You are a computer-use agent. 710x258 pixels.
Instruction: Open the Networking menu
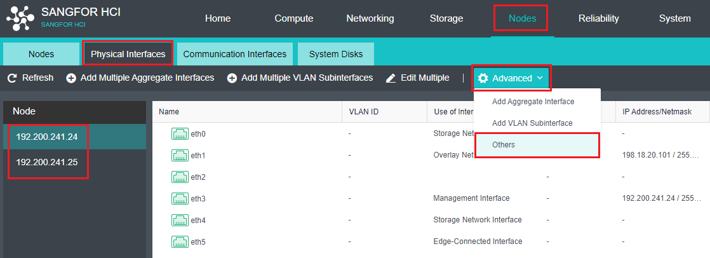click(370, 18)
